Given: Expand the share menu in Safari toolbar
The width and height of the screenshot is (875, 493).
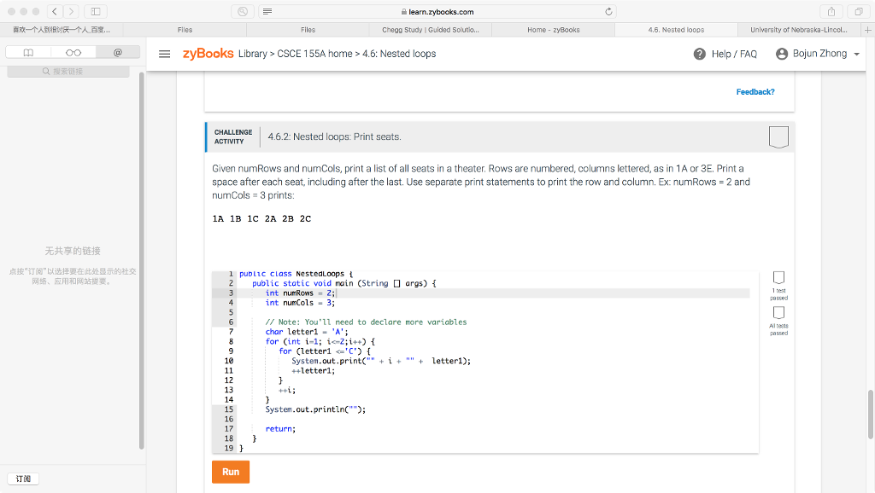Looking at the screenshot, I should (x=830, y=11).
